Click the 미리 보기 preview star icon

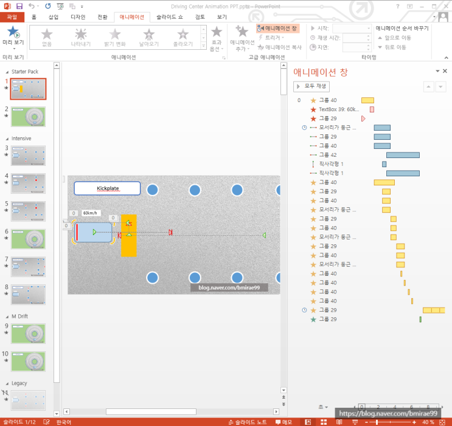(13, 32)
